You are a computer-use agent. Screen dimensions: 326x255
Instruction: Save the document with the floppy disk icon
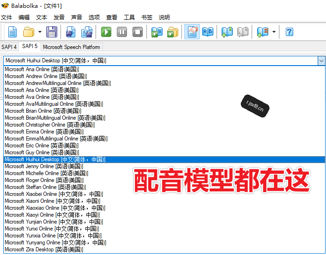coord(52,32)
